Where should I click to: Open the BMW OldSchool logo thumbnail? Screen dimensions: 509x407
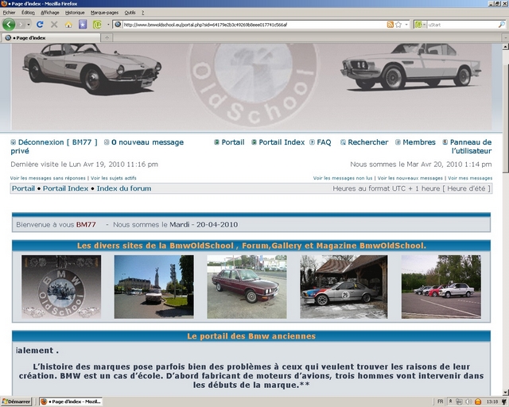61,287
